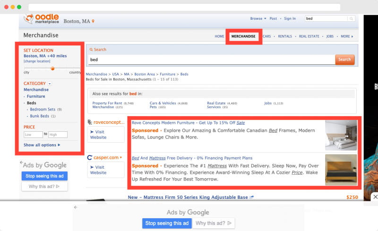Click the back arrow in the bottom ad banner
Viewport: 378px width, 231px height.
(x=76, y=207)
